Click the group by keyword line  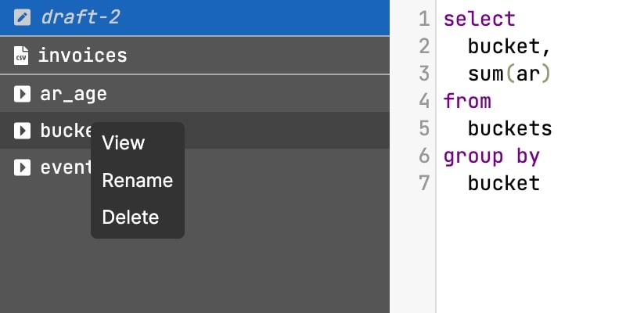[x=491, y=156]
